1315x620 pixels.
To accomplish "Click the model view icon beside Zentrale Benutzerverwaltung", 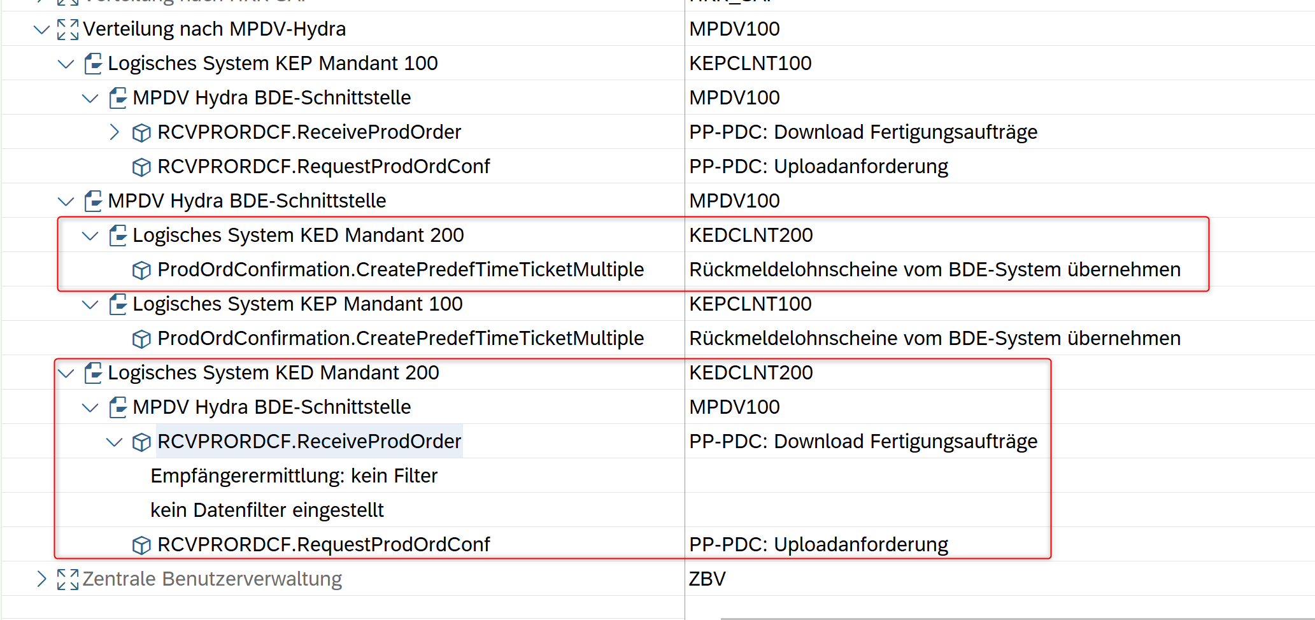I will (x=68, y=579).
